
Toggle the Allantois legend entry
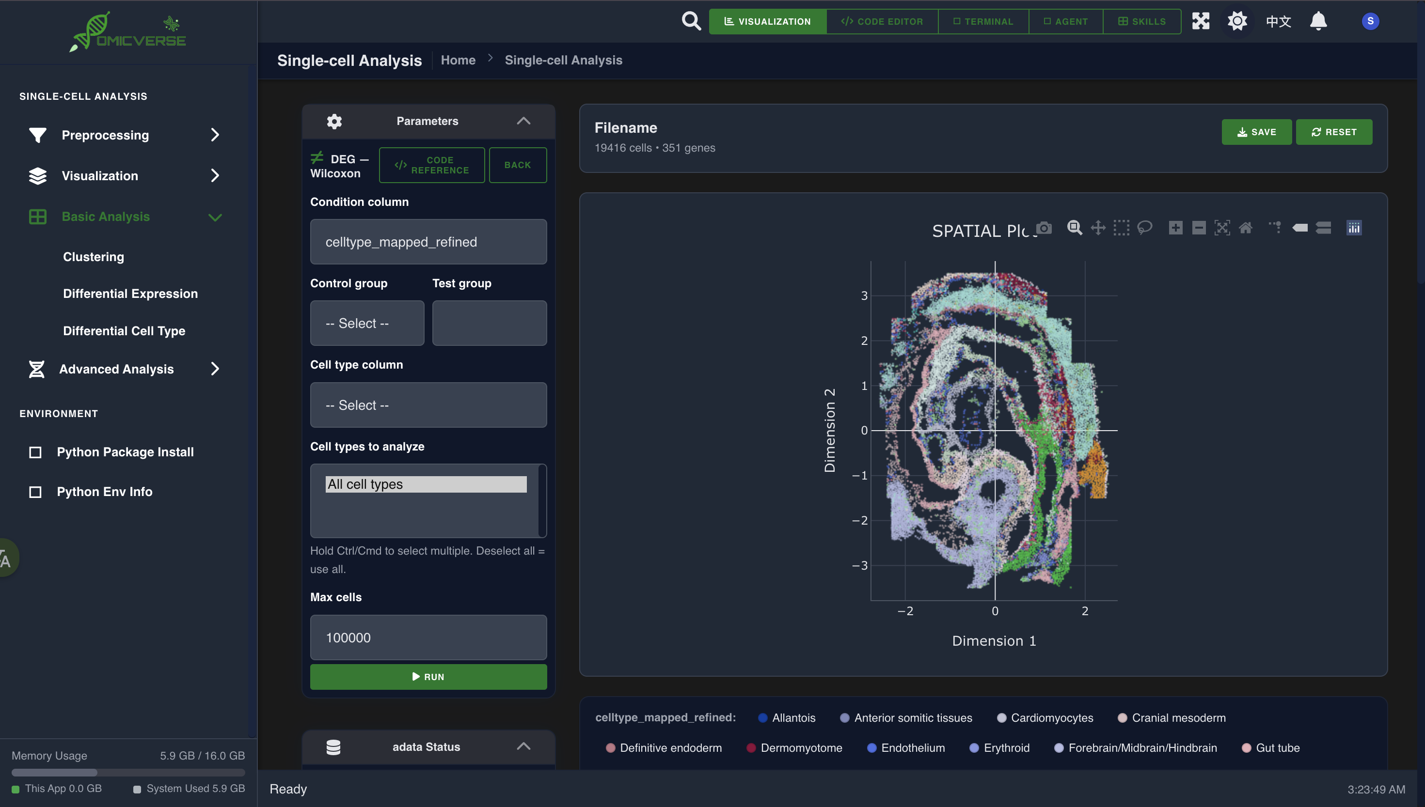coord(793,718)
